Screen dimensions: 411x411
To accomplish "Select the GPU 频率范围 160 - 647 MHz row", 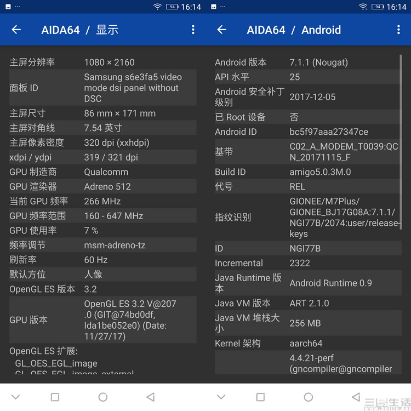I will 103,216.
